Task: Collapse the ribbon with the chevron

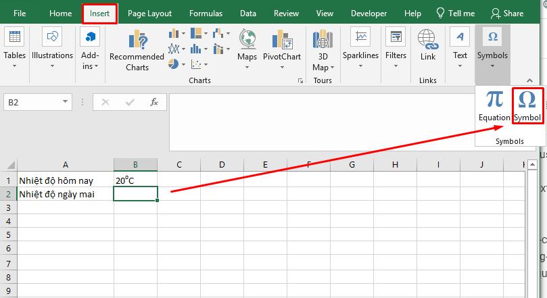Action: point(529,80)
